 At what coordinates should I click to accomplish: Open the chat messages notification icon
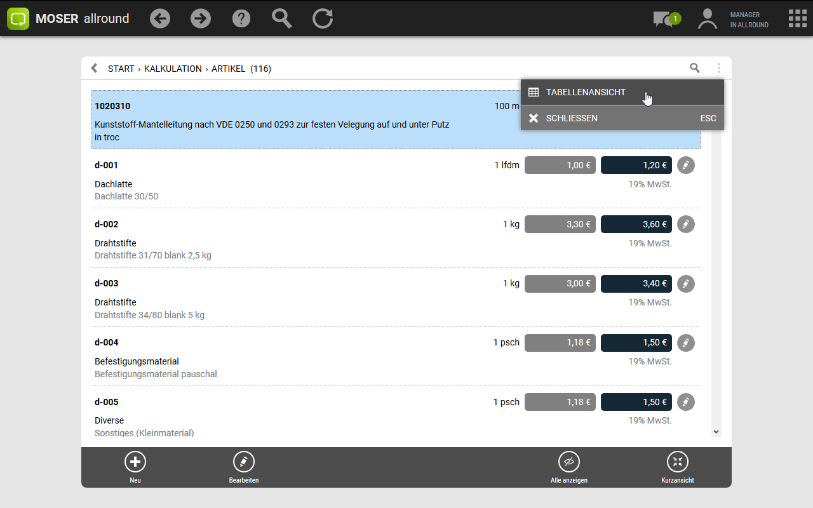pyautogui.click(x=664, y=19)
